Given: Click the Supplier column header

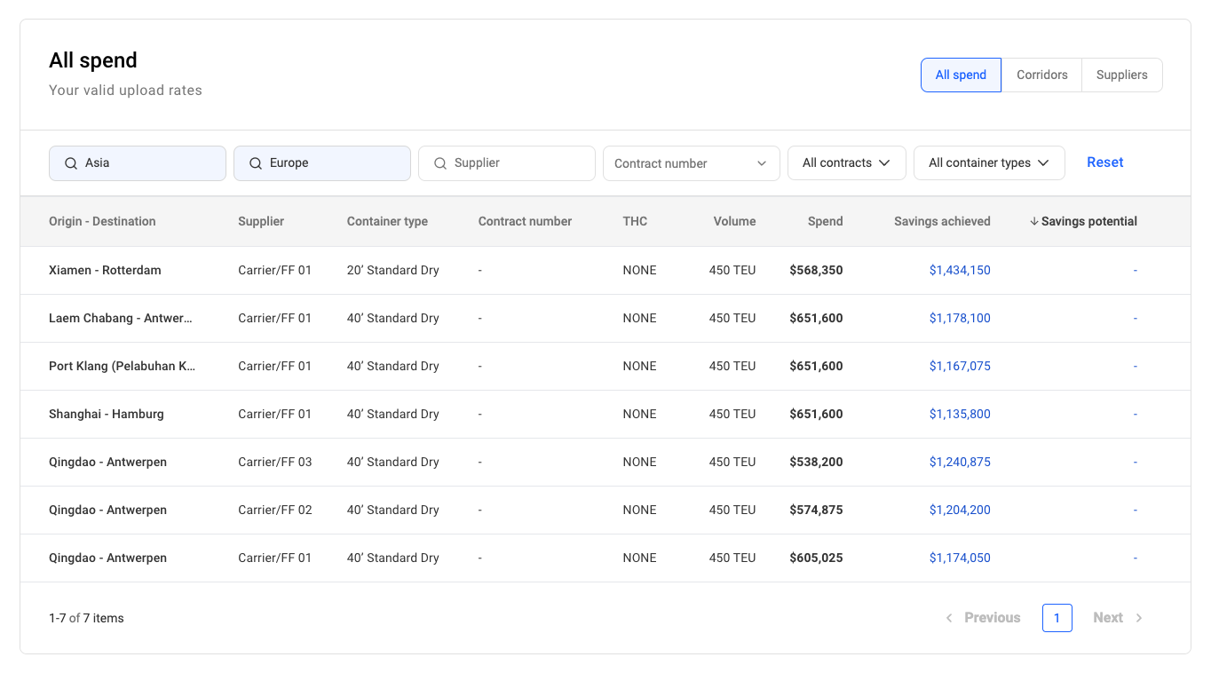Looking at the screenshot, I should tap(261, 221).
